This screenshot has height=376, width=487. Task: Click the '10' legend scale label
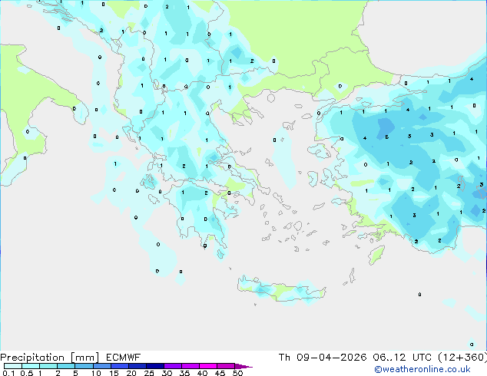96,373
